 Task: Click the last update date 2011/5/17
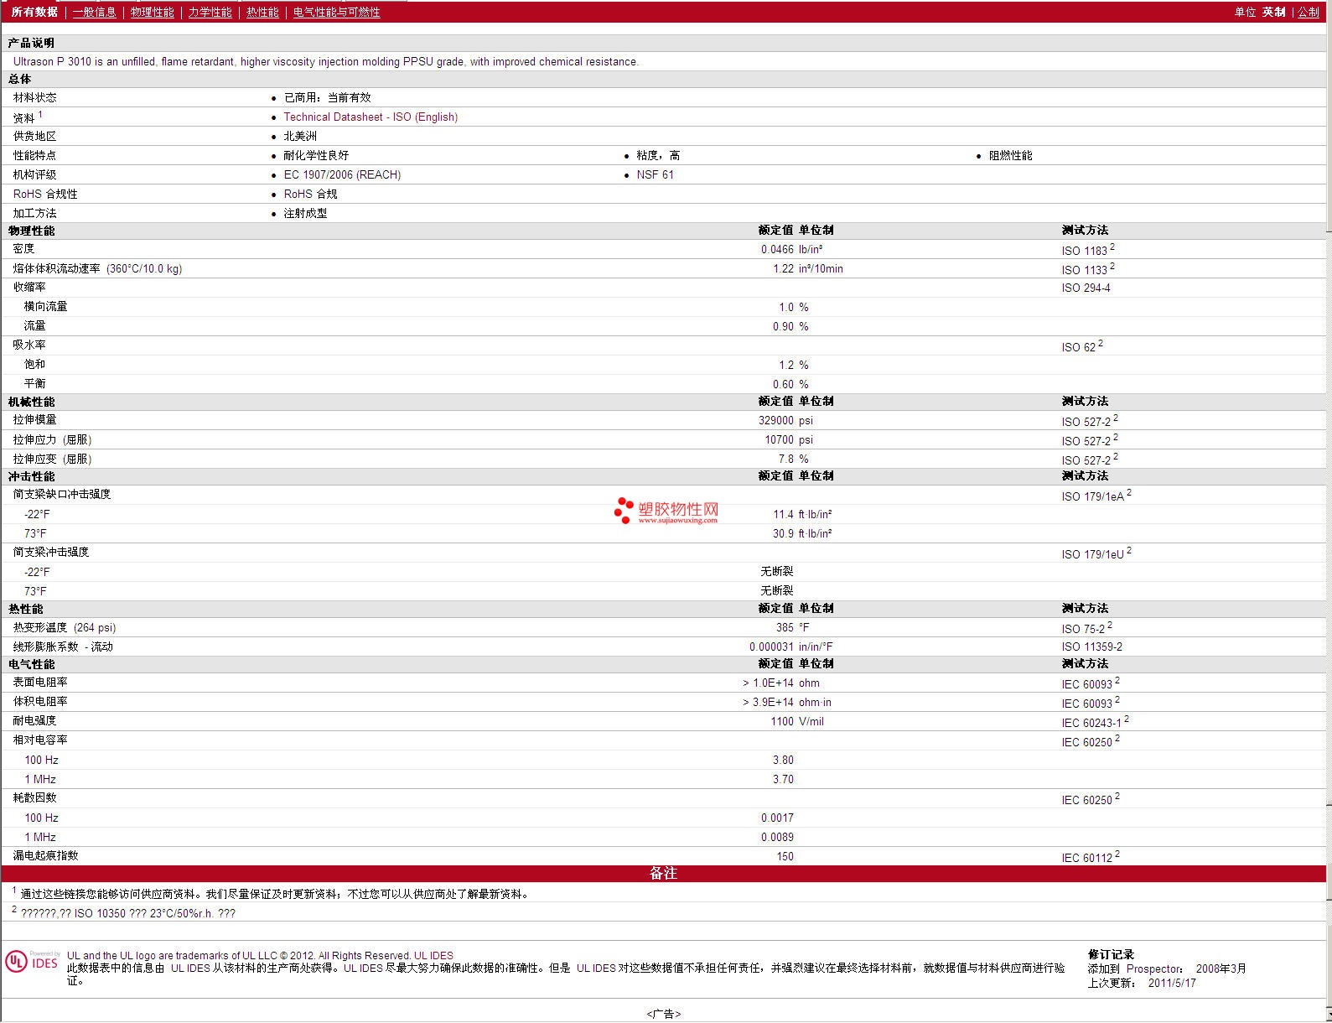[x=1172, y=983]
